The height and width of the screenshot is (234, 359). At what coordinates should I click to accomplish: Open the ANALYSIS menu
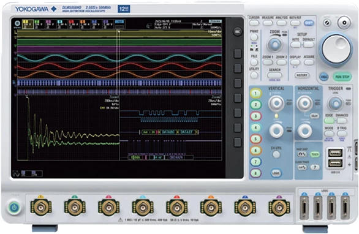[281, 23]
